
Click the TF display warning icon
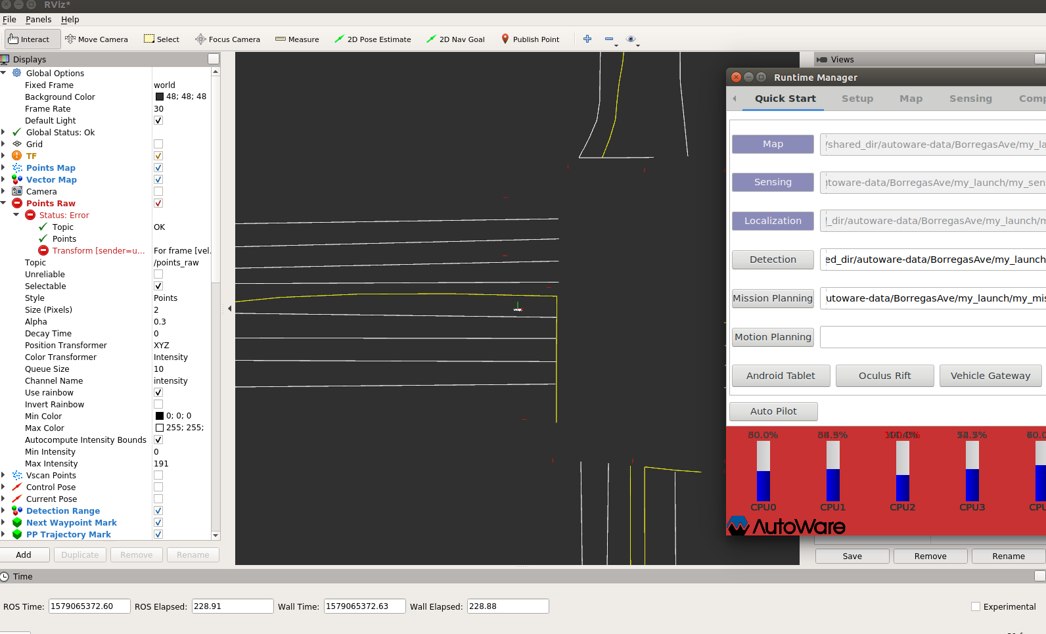click(17, 156)
